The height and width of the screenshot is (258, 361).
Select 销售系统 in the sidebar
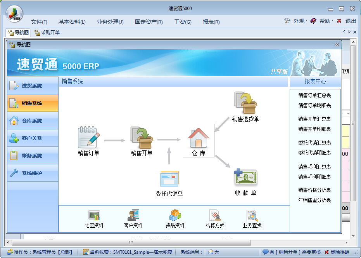coord(33,103)
